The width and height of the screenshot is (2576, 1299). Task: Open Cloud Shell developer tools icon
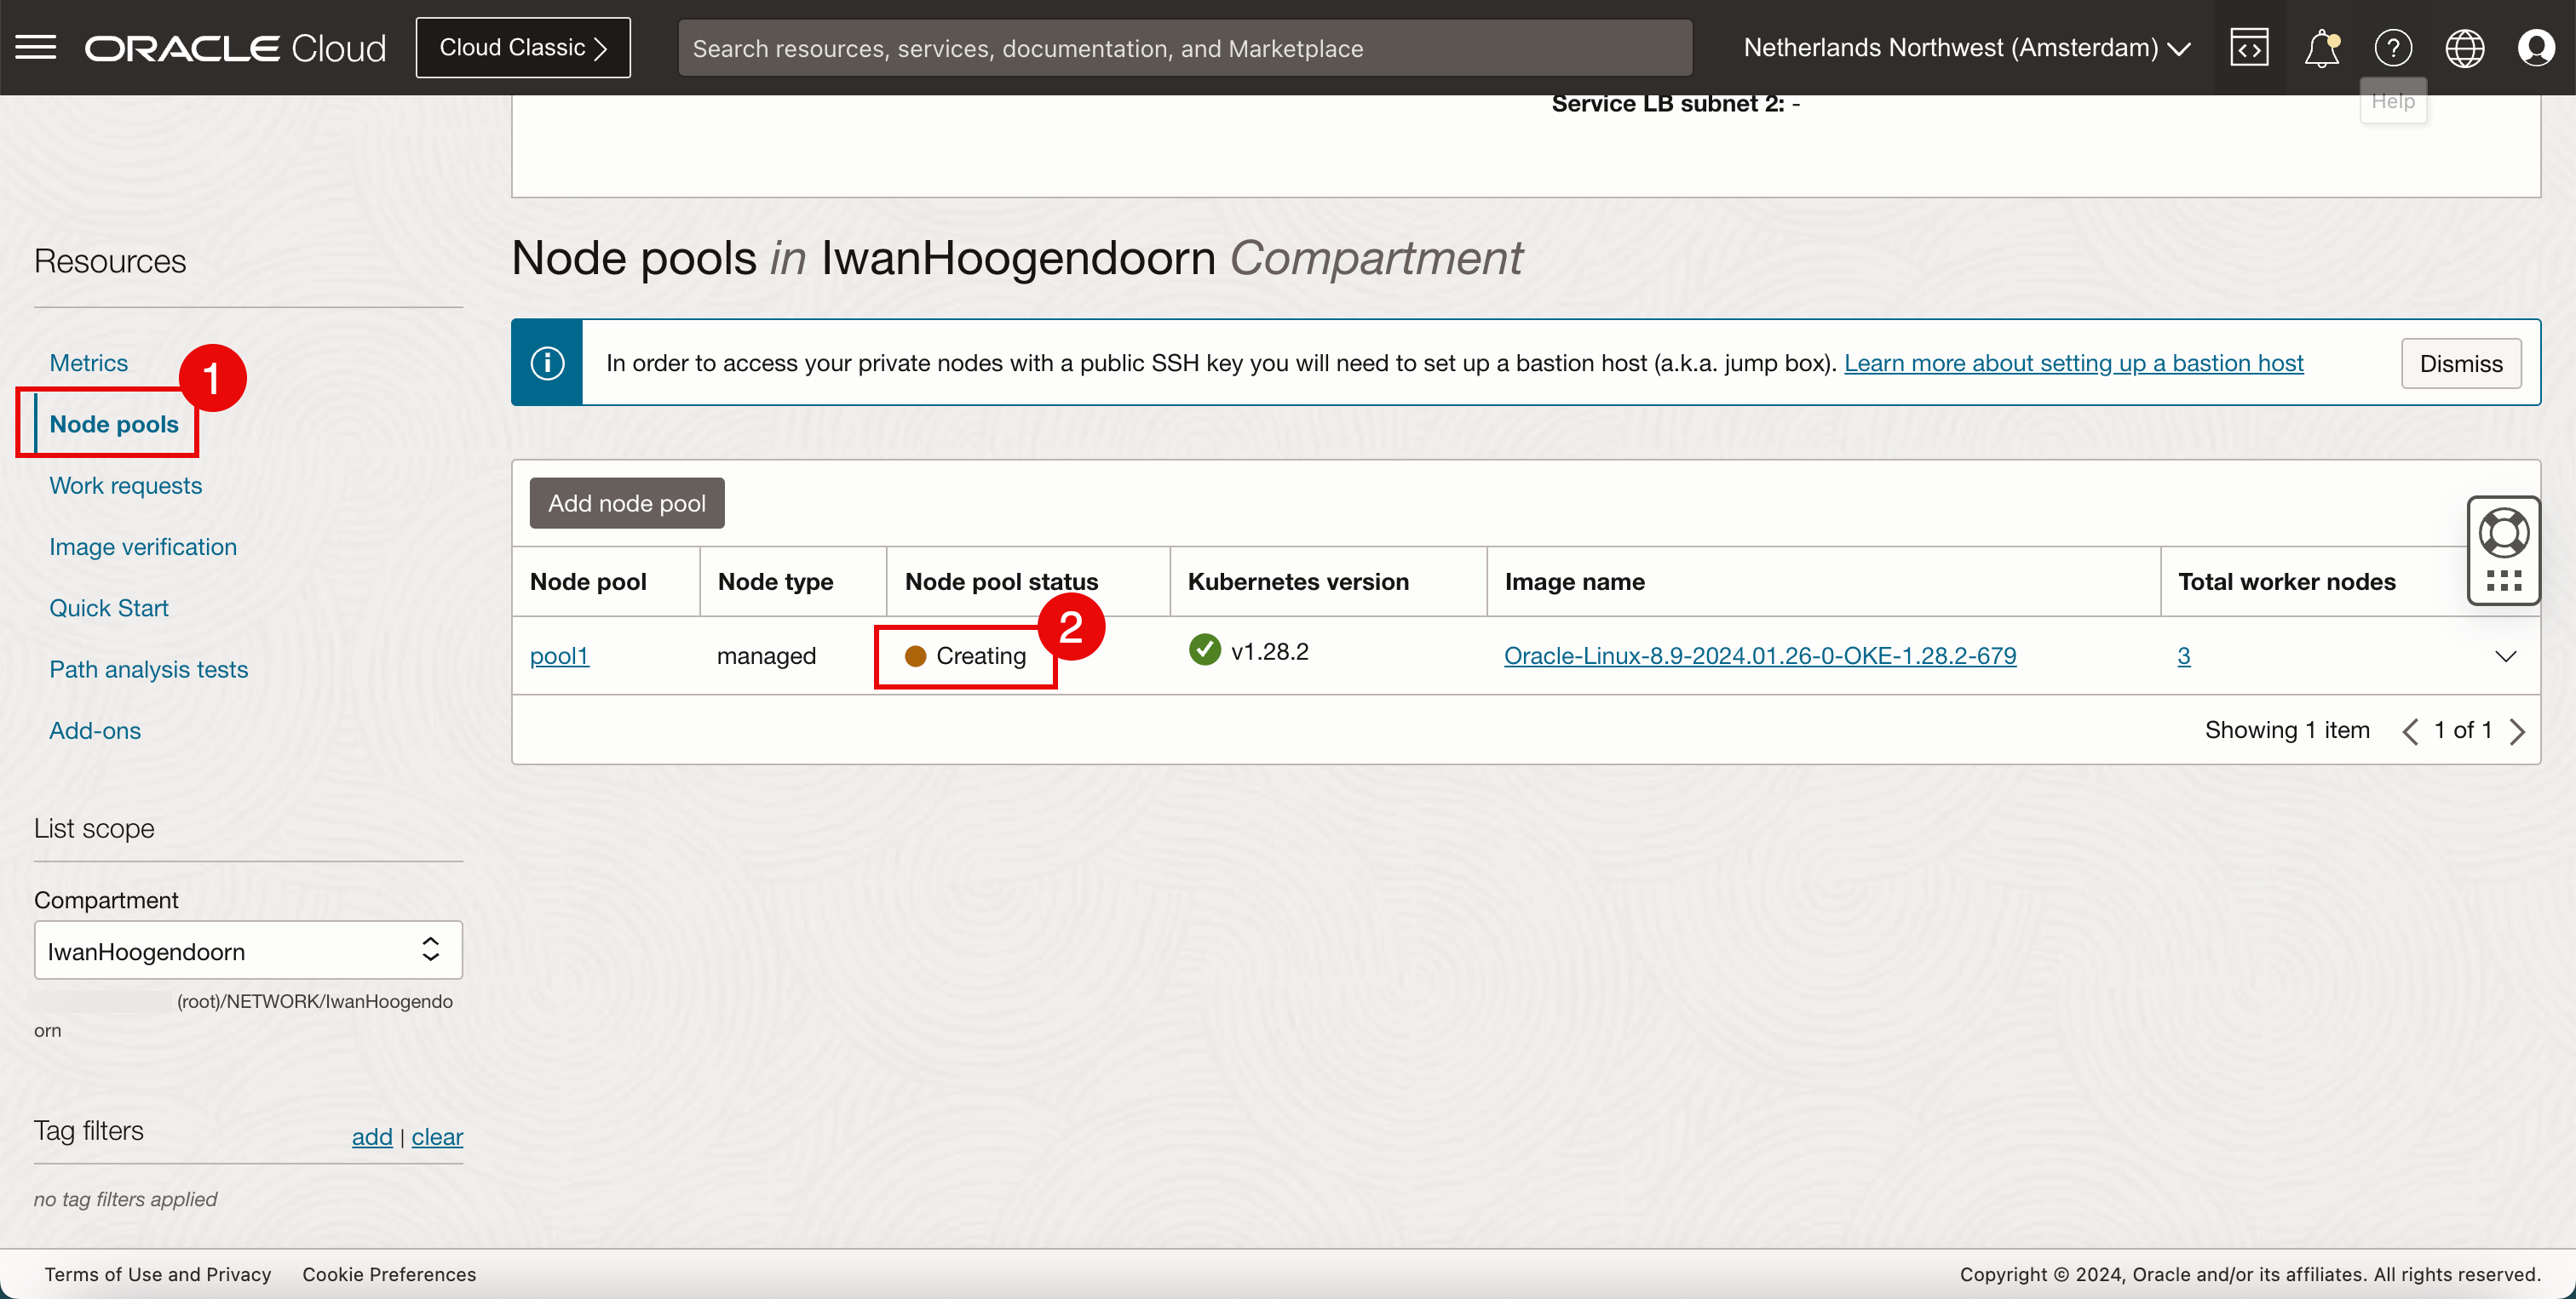coord(2248,47)
